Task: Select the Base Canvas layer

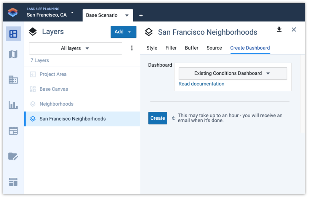Action: pyautogui.click(x=82, y=89)
